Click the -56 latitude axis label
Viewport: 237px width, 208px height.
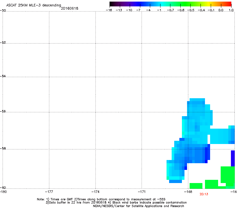pos(3,111)
